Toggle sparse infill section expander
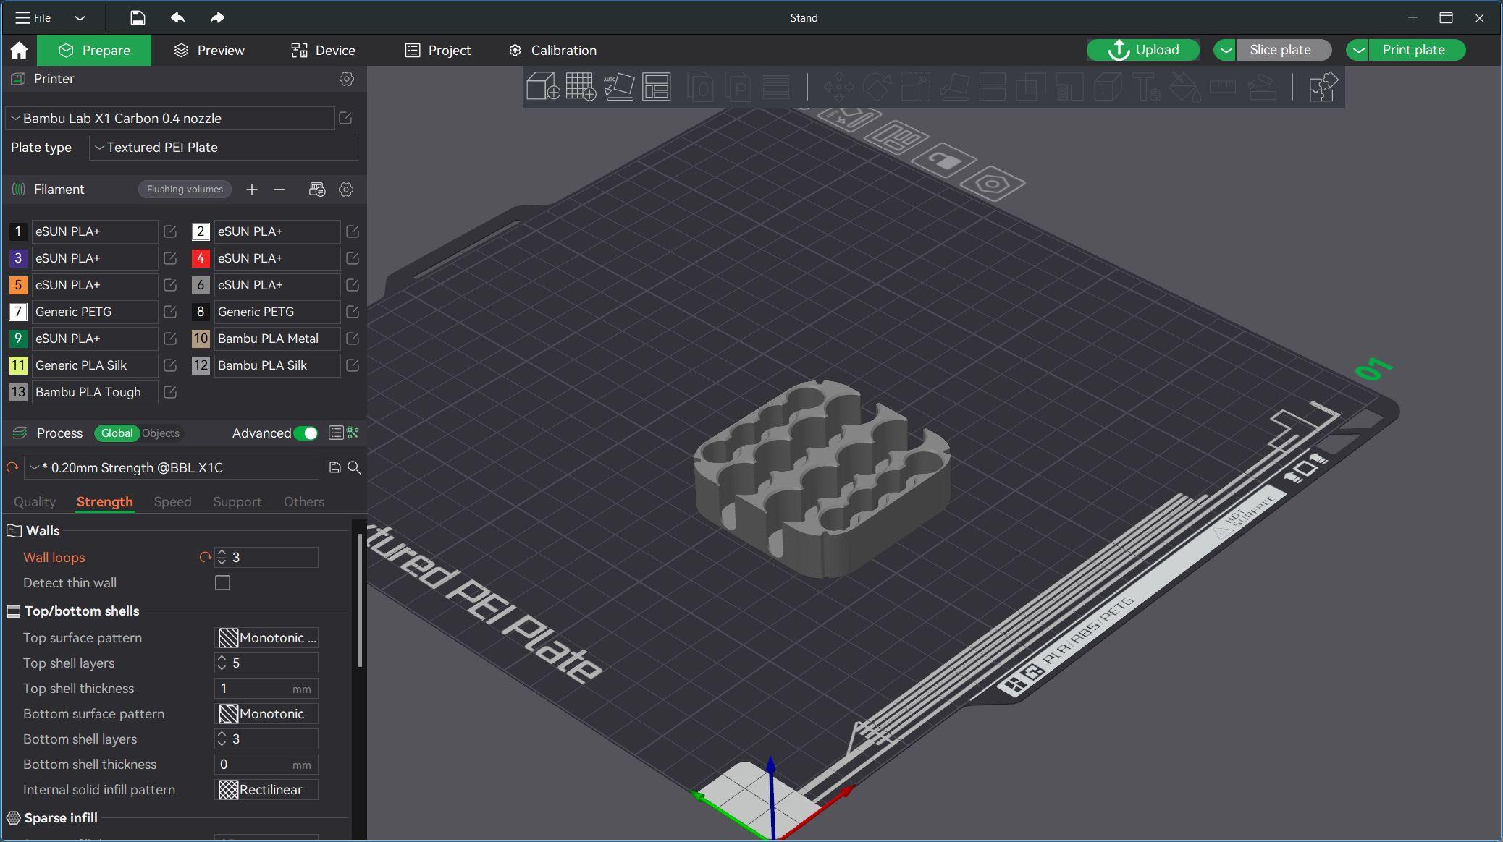This screenshot has height=842, width=1503. pos(14,817)
